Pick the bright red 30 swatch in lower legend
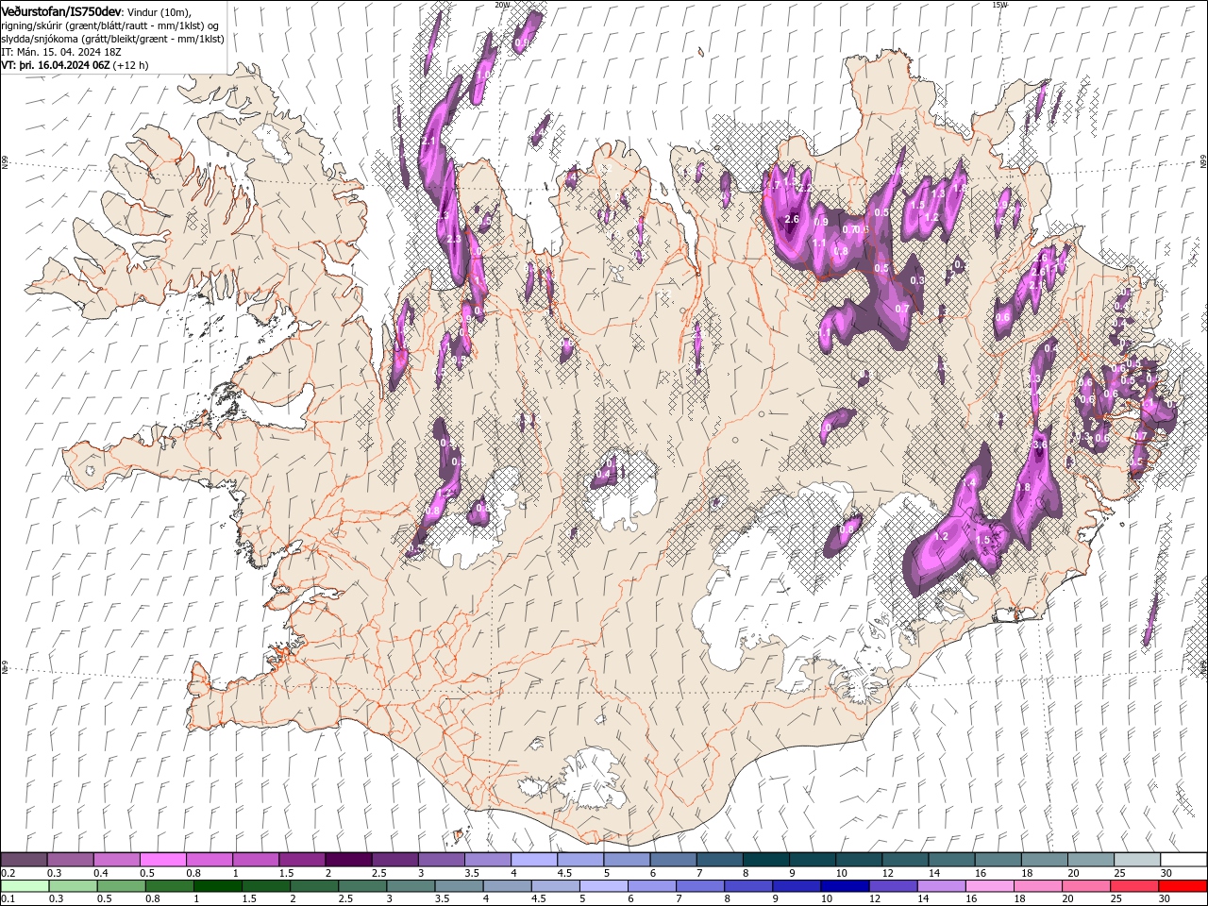 pos(1183,886)
